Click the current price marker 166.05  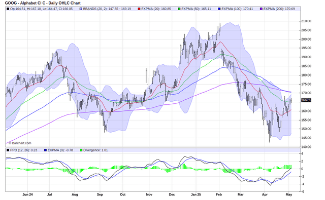[306, 100]
